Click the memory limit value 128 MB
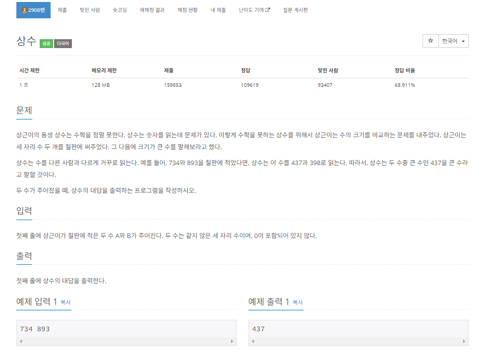This screenshot has height=354, width=492. coord(100,85)
